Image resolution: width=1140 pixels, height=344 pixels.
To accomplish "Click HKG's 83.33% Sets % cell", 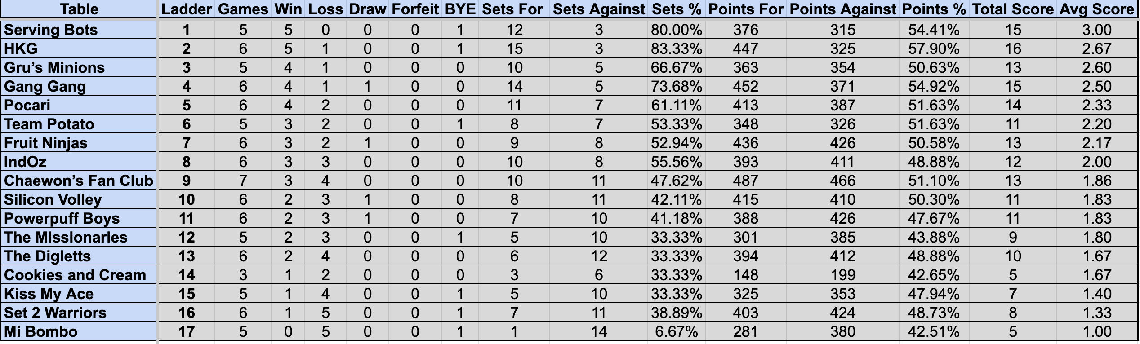I will coord(677,49).
